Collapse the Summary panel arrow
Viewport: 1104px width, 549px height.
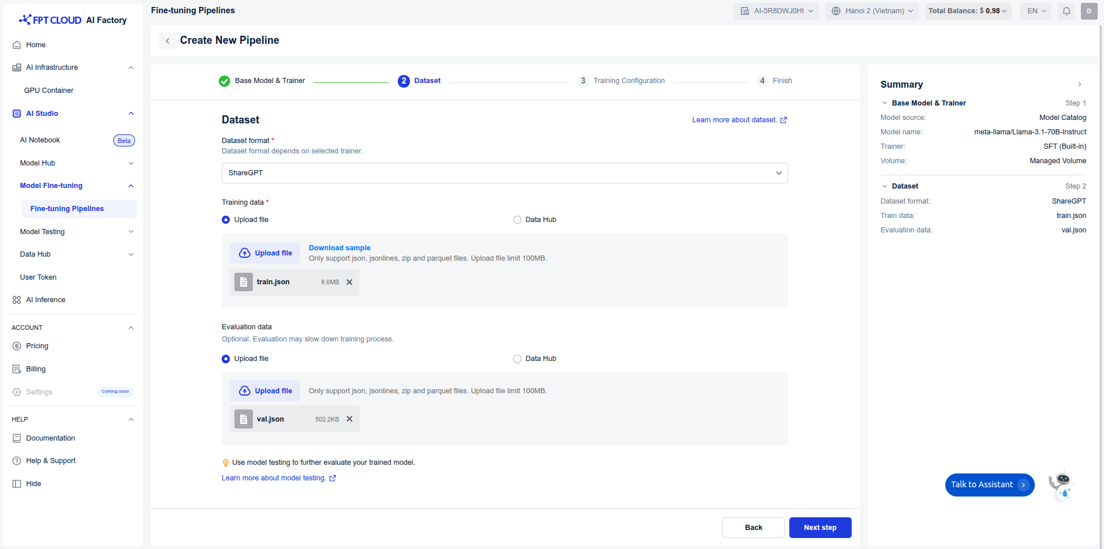[x=1080, y=84]
